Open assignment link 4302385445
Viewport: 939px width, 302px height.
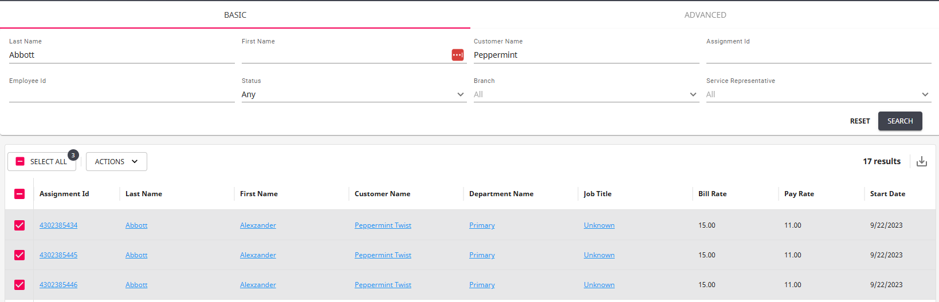coord(58,255)
